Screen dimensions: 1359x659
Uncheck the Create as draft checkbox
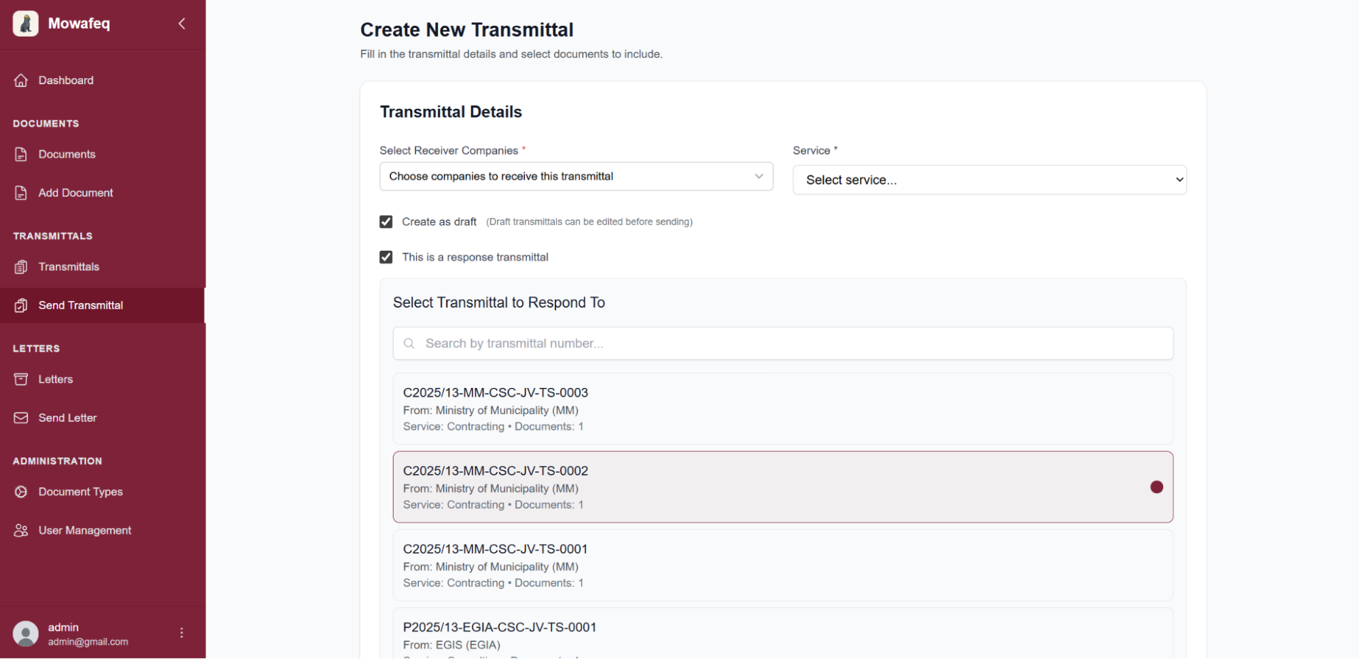coord(386,222)
